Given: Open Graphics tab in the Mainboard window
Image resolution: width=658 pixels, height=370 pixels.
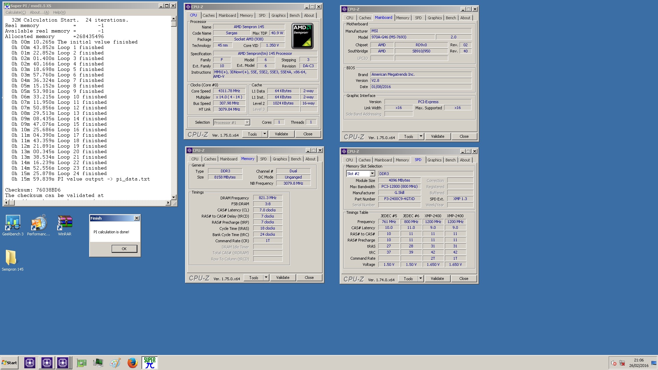Looking at the screenshot, I should [x=435, y=18].
